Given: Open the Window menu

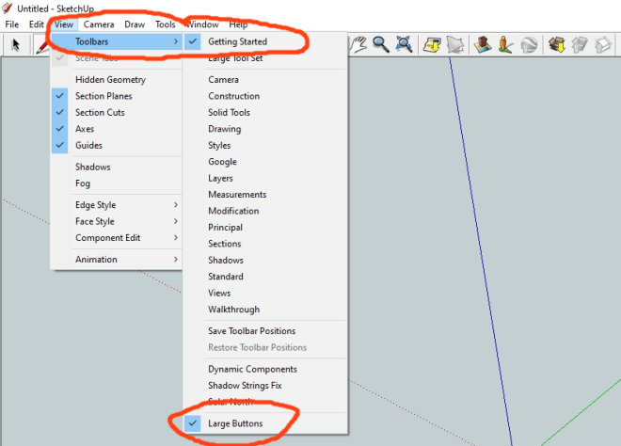Looking at the screenshot, I should tap(202, 24).
